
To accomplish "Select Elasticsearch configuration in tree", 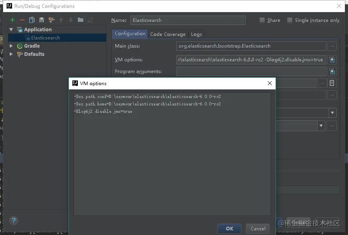I will 57,38.
